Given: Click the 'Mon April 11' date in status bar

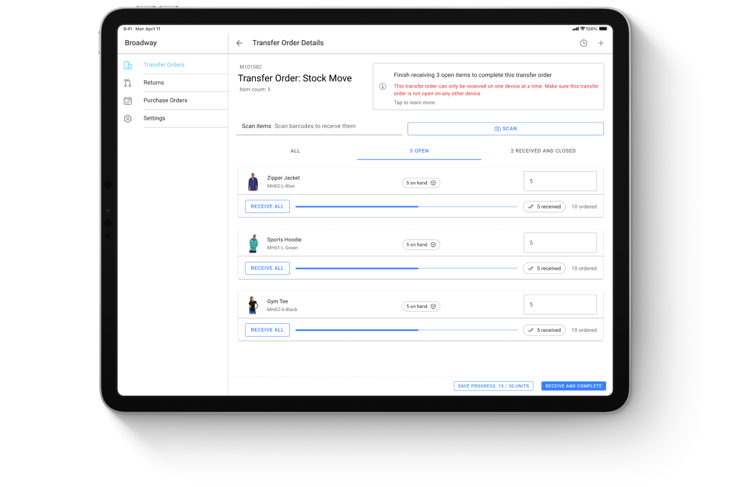Looking at the screenshot, I should click(x=148, y=29).
